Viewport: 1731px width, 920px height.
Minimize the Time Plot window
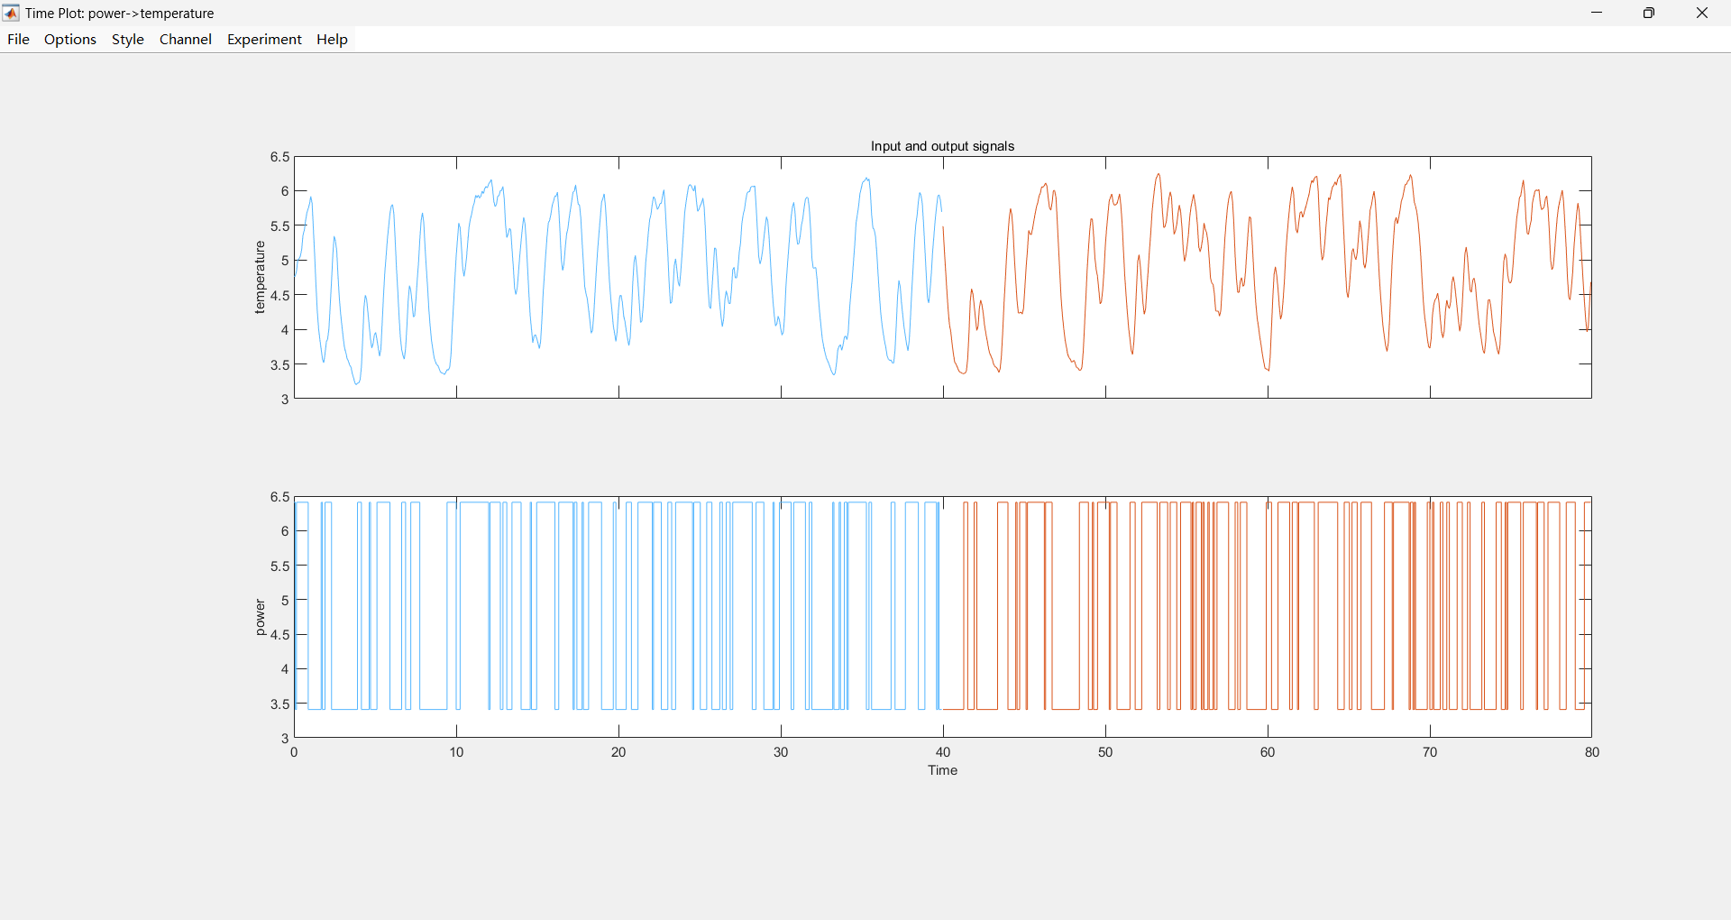point(1597,13)
